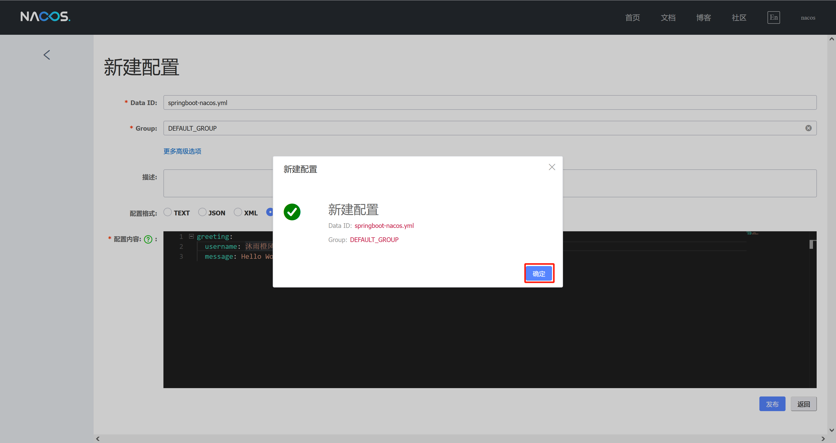Click the Nacos logo in the header

45,16
